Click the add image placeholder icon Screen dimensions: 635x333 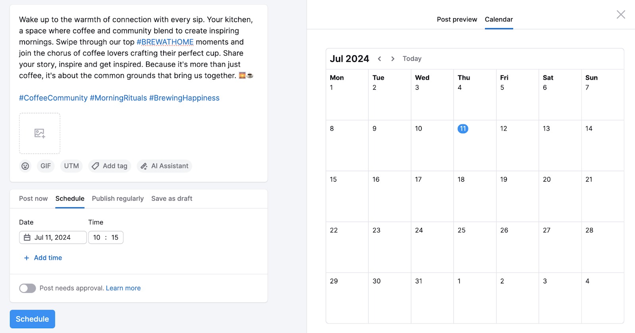pos(40,133)
